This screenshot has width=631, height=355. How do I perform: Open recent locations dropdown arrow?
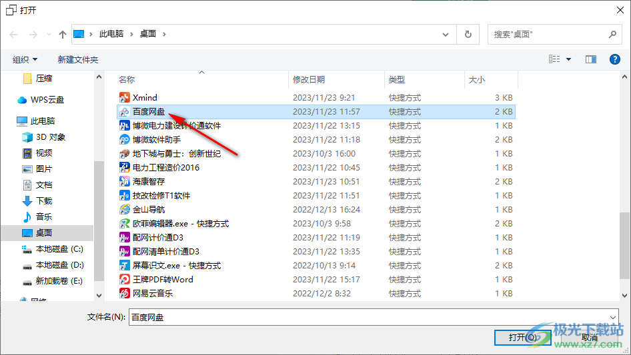49,35
